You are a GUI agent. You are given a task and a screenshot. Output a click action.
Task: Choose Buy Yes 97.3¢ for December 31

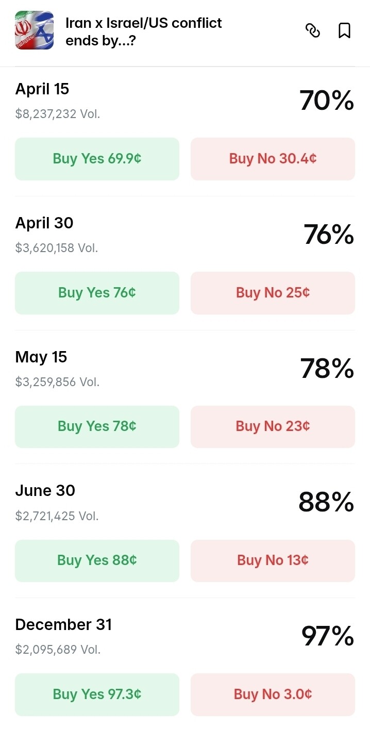point(97,694)
